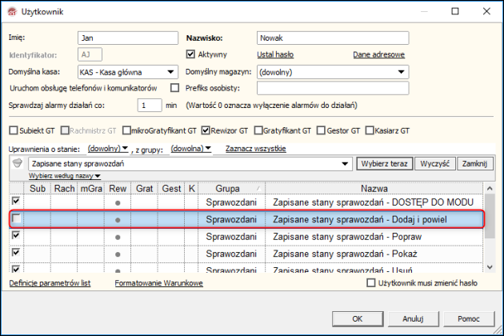Viewport: 504px width, 336px height.
Task: Click the app icon in the title bar
Action: pyautogui.click(x=12, y=12)
